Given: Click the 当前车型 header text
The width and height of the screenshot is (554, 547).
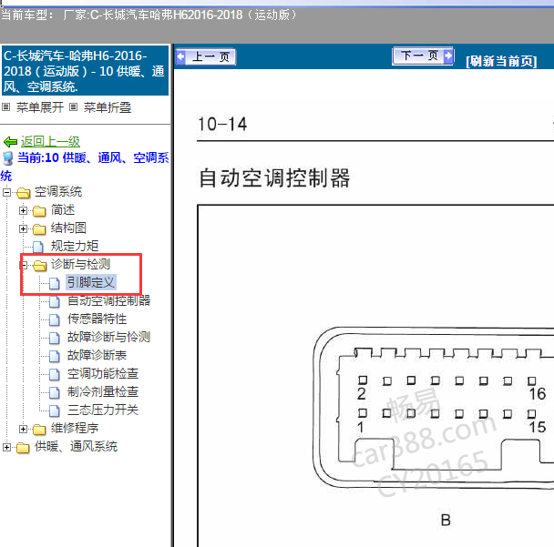Looking at the screenshot, I should (x=149, y=15).
